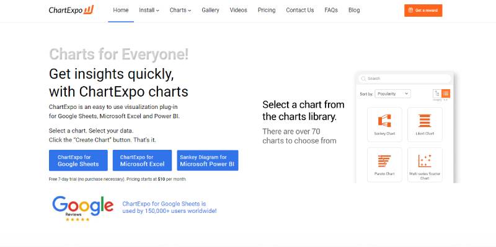Click ChartExpo for Google Sheets button
The height and width of the screenshot is (247, 496).
tap(78, 160)
